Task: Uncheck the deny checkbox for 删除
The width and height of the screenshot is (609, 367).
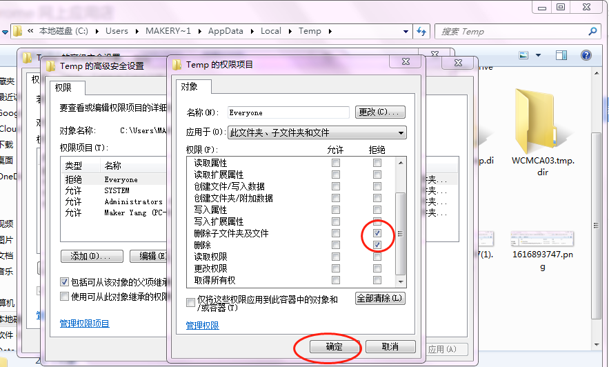Action: [377, 245]
